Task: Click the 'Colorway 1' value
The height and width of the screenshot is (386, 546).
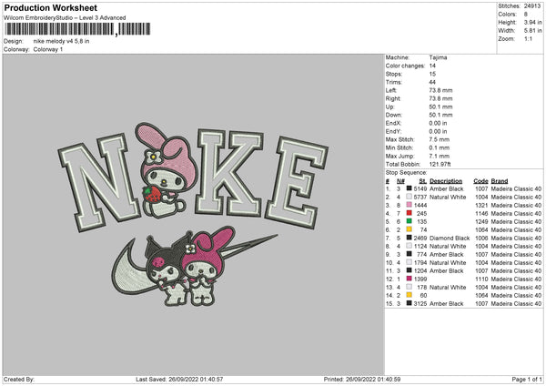Action: (x=48, y=49)
